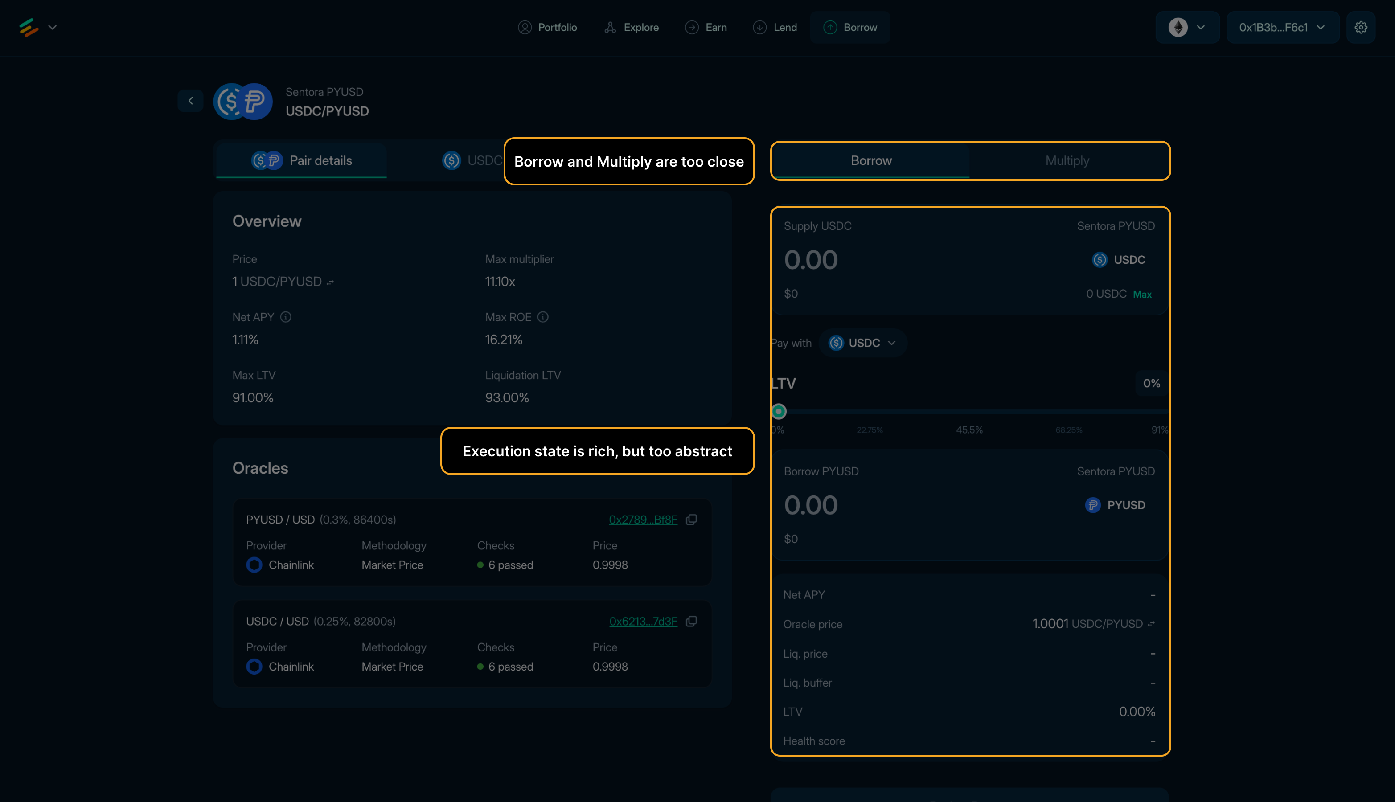Click the Max LTV value 91.00%
The image size is (1395, 802).
[x=253, y=398]
